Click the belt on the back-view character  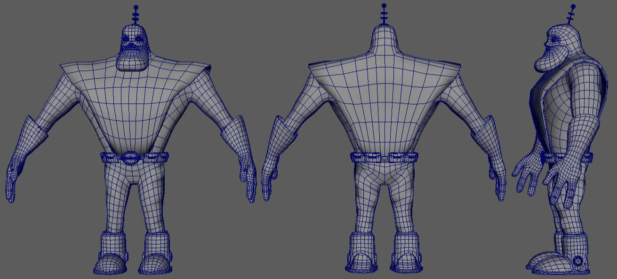(384, 157)
